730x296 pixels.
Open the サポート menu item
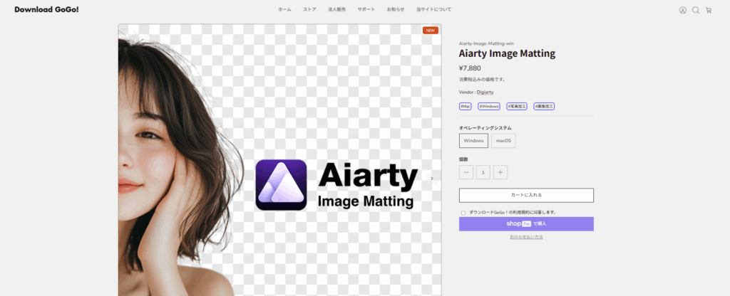click(366, 9)
